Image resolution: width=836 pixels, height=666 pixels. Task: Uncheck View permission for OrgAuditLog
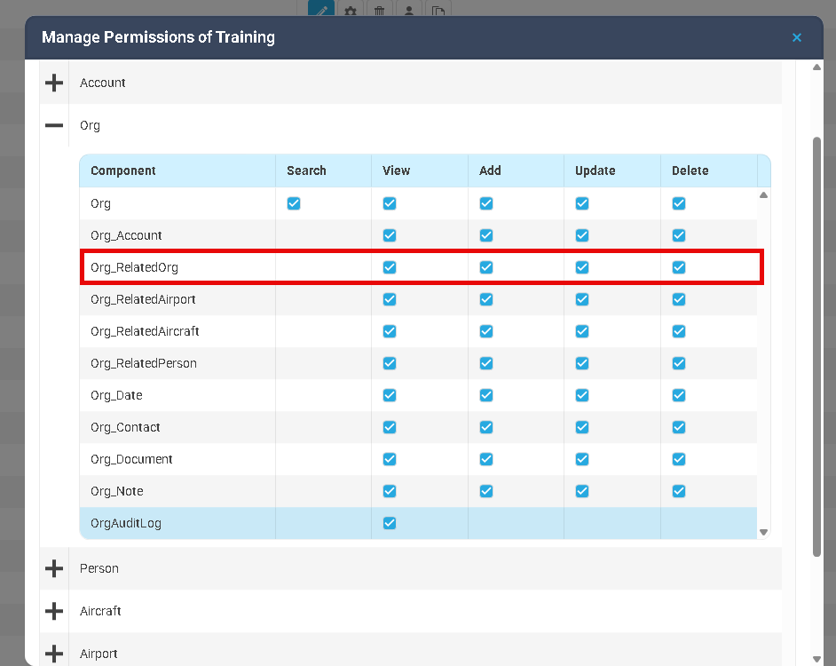click(x=390, y=523)
